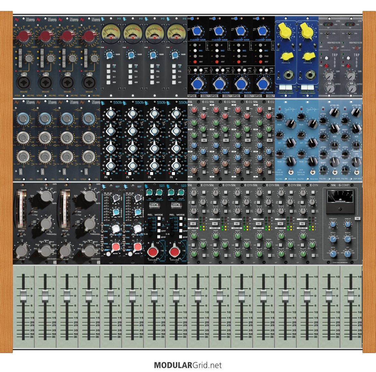
Task: Click GAIN MAKE-UP knob on second Neve compressor
Action: 66,250
